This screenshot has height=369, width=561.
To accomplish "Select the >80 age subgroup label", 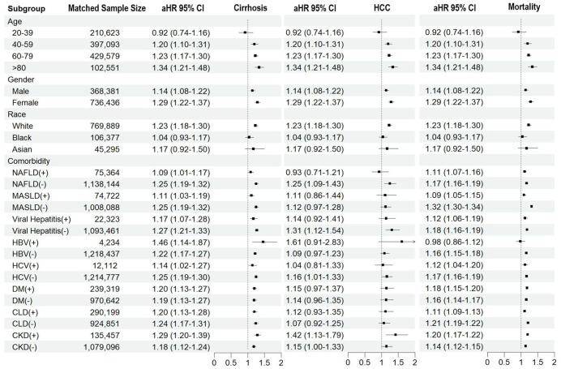I will point(19,67).
